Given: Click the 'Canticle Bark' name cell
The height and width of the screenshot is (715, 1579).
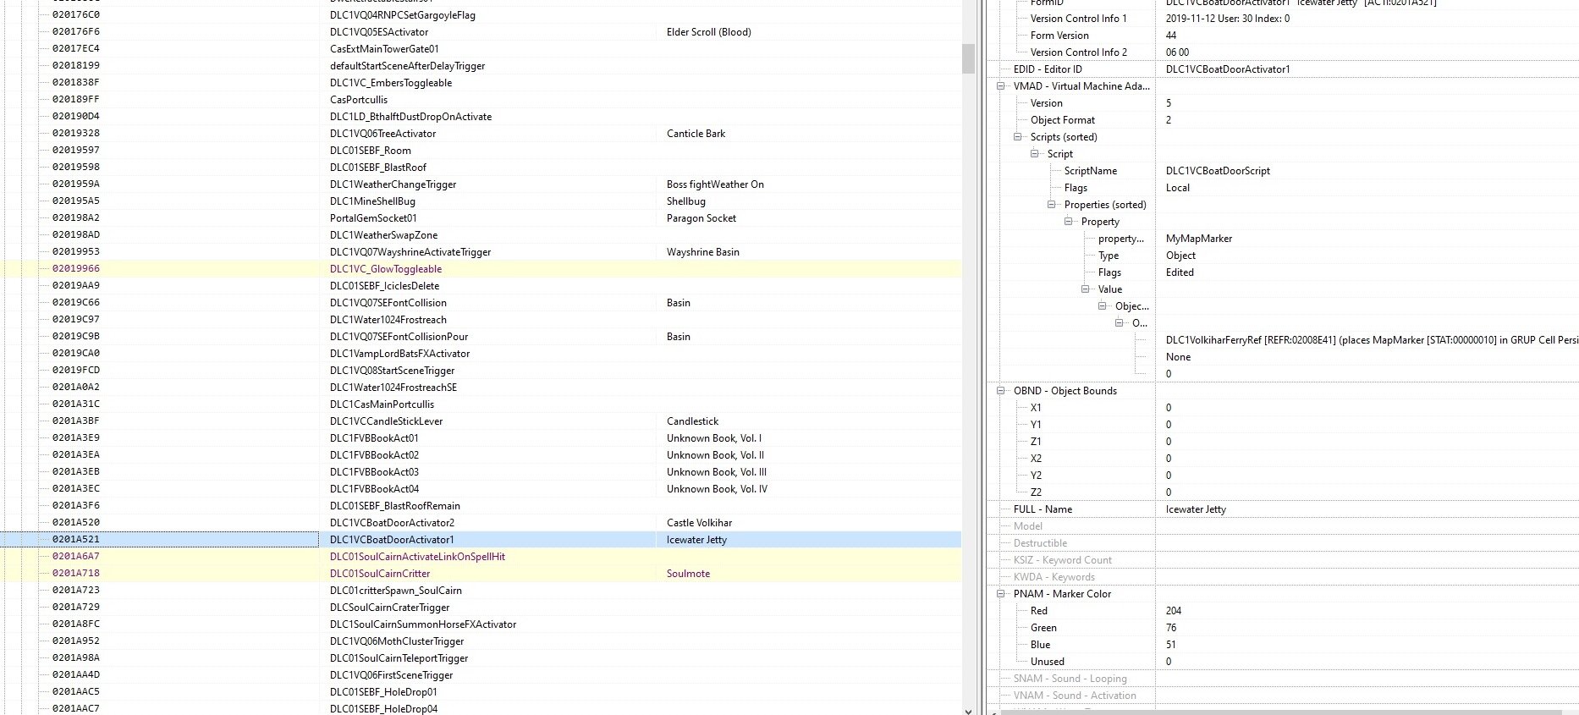Looking at the screenshot, I should coord(696,134).
